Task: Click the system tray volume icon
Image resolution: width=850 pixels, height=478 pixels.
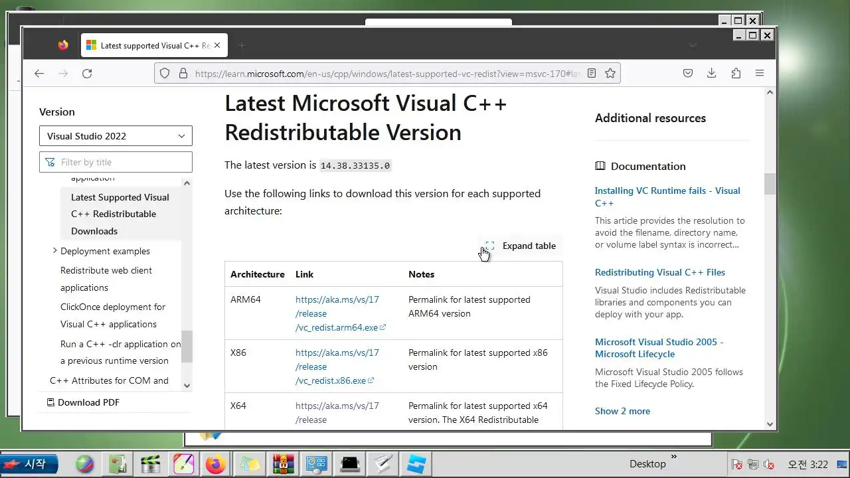Action: (770, 465)
